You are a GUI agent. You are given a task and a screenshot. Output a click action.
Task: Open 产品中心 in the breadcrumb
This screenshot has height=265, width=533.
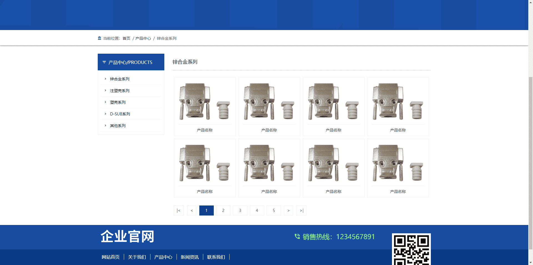click(x=143, y=38)
